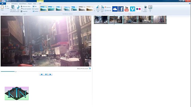The height and width of the screenshot is (107, 191).
Task: Advance to next frame
Action: [x=50, y=74]
